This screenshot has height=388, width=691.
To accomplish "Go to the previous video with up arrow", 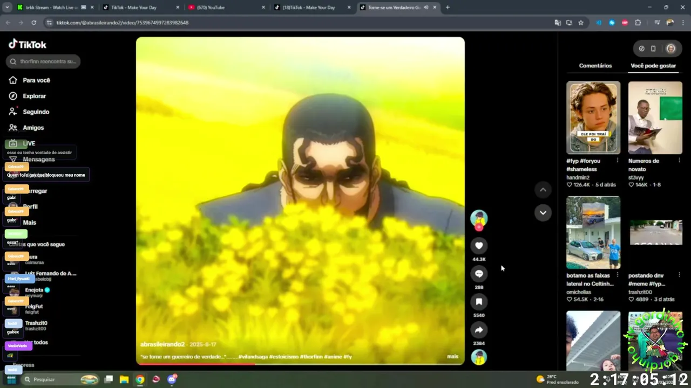I will point(543,190).
